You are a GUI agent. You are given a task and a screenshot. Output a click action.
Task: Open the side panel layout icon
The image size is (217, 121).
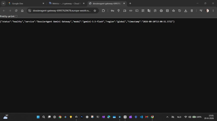(x=167, y=11)
